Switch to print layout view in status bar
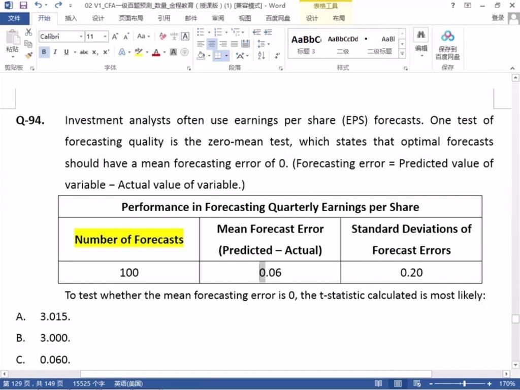 (x=398, y=384)
